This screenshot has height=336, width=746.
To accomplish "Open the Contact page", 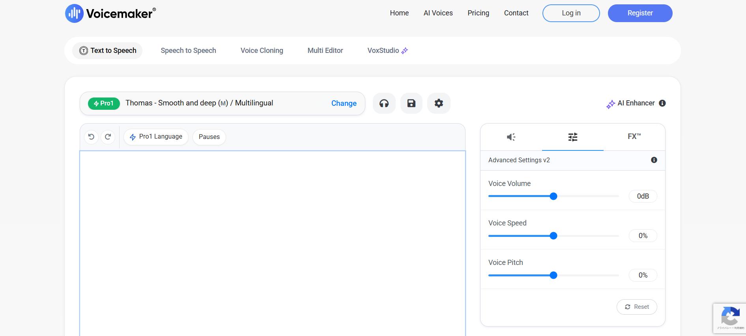I will coord(516,13).
